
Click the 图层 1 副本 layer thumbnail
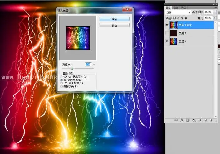174,25
